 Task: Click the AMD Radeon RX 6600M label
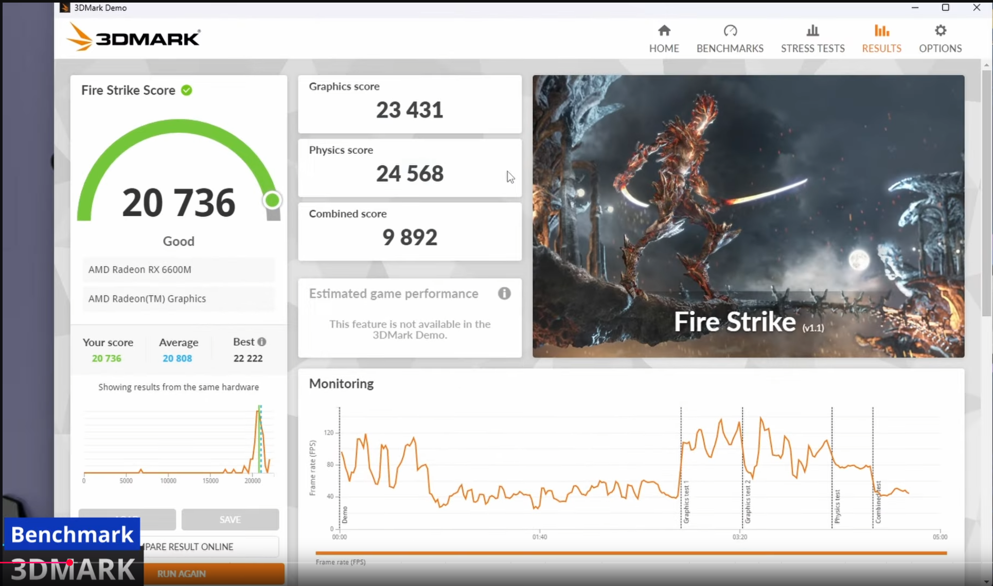click(x=179, y=270)
